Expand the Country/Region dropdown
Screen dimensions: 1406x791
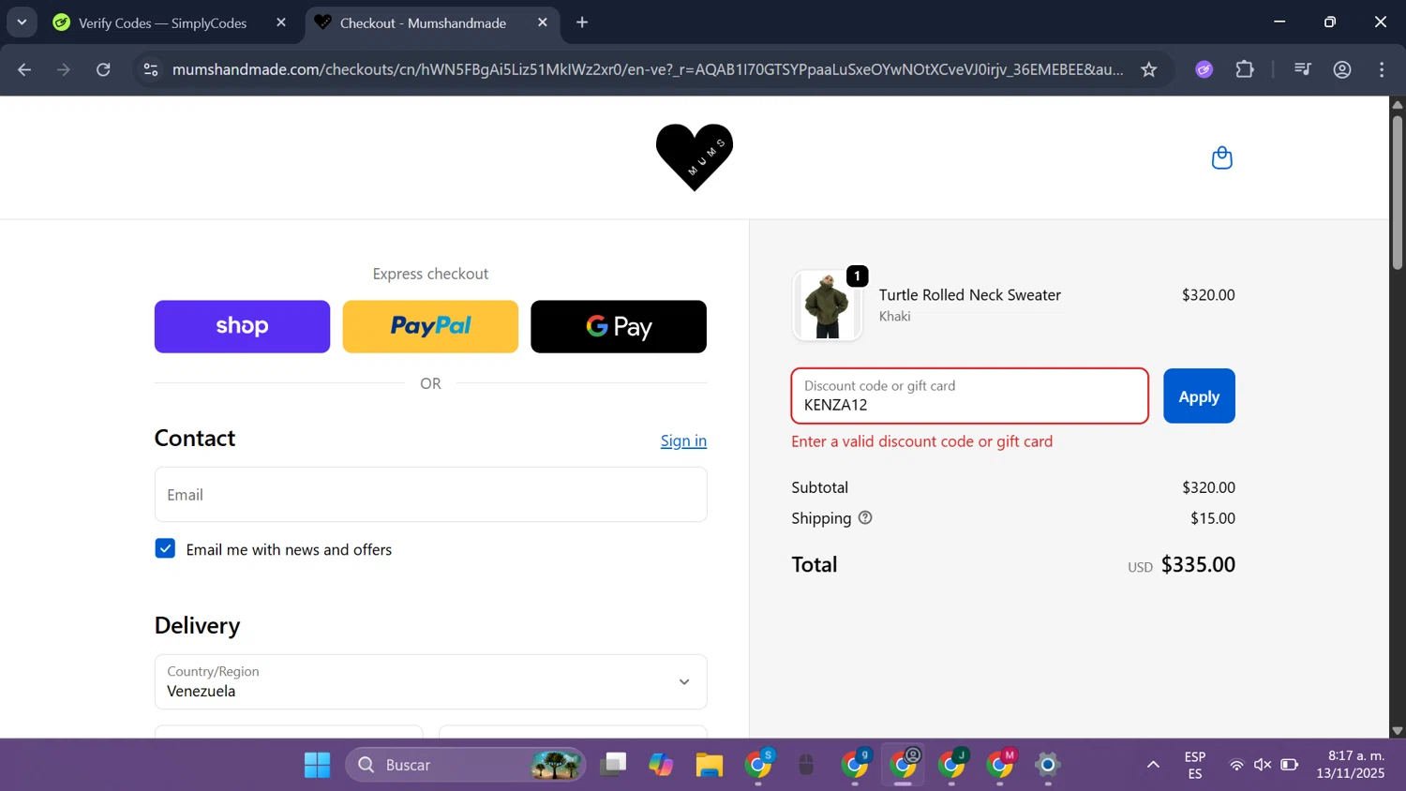pos(430,681)
